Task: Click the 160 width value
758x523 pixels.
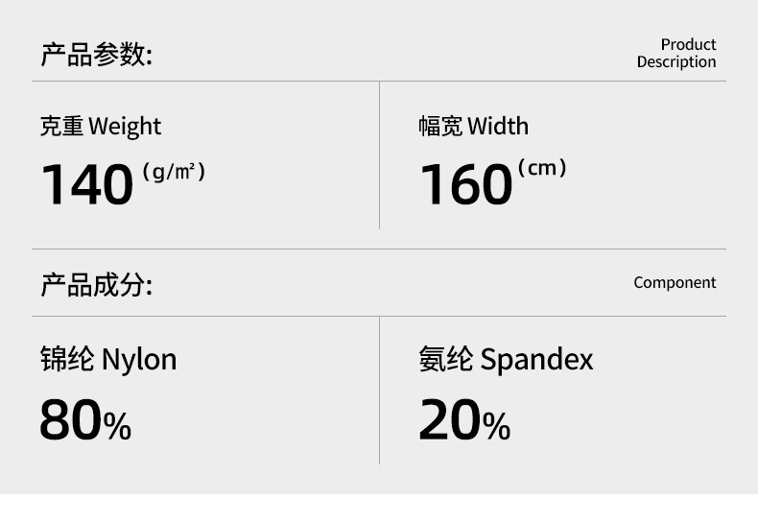Action: pos(465,184)
